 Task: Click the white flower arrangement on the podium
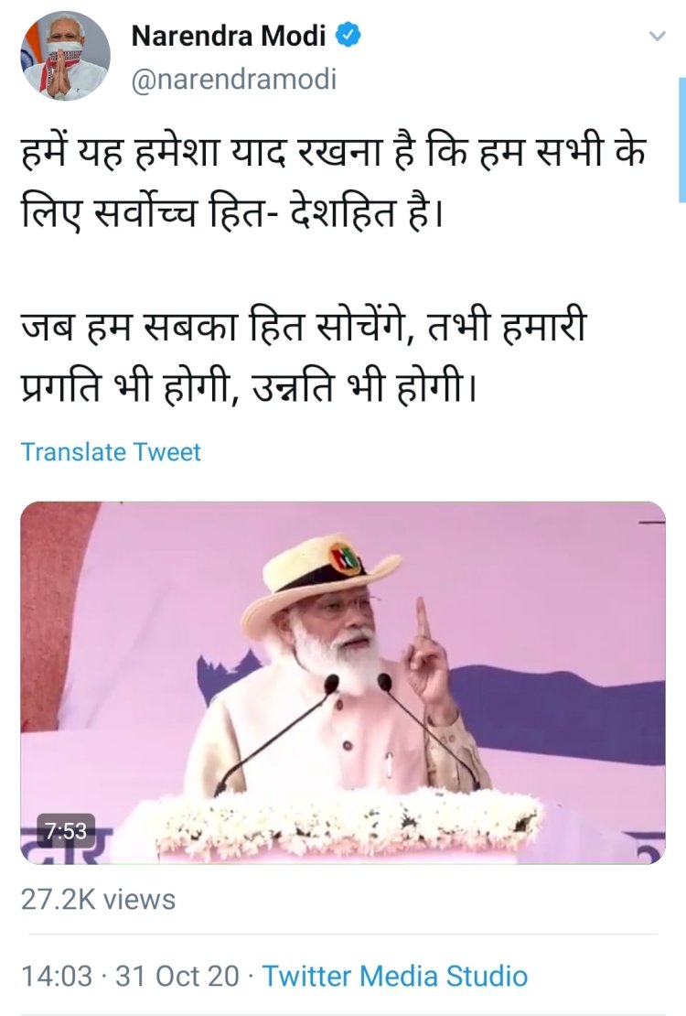click(349, 820)
